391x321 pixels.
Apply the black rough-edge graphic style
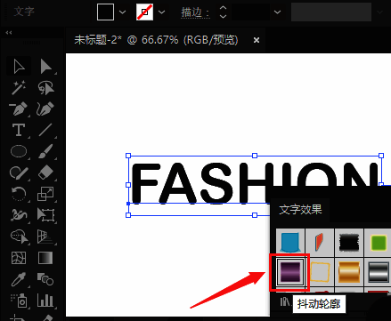coord(349,243)
